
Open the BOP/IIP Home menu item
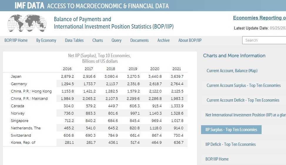(16, 40)
